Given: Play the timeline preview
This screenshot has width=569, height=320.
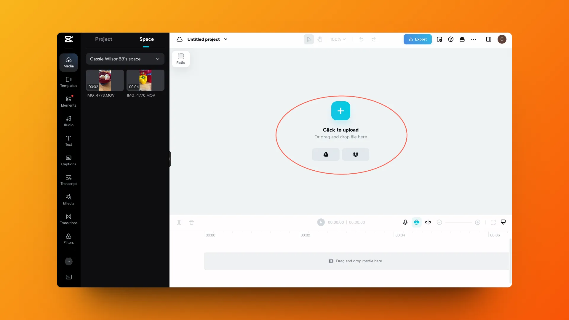Looking at the screenshot, I should tap(321, 222).
